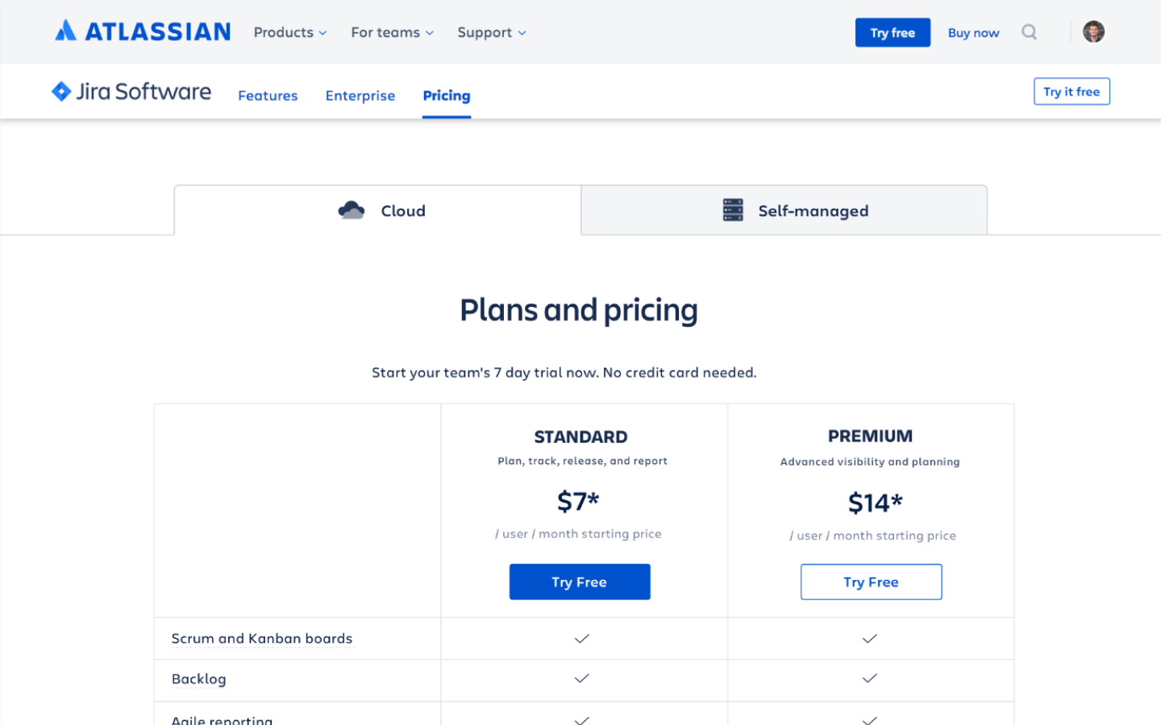Go to the Enterprise page
This screenshot has width=1161, height=725.
tap(360, 95)
